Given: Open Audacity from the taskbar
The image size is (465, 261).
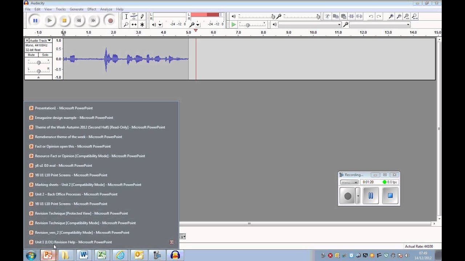Looking at the screenshot, I should pos(175,255).
